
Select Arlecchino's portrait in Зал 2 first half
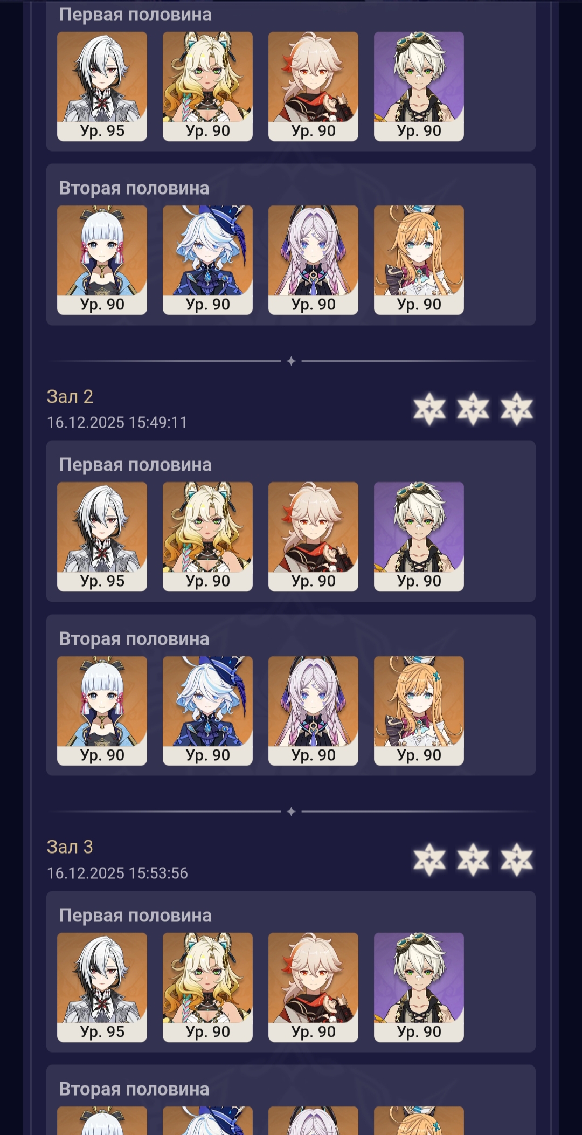(x=102, y=536)
